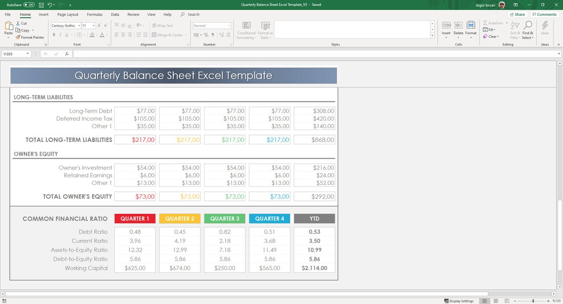Image resolution: width=563 pixels, height=304 pixels.
Task: Open the Fill Color swatch
Action: (x=92, y=34)
